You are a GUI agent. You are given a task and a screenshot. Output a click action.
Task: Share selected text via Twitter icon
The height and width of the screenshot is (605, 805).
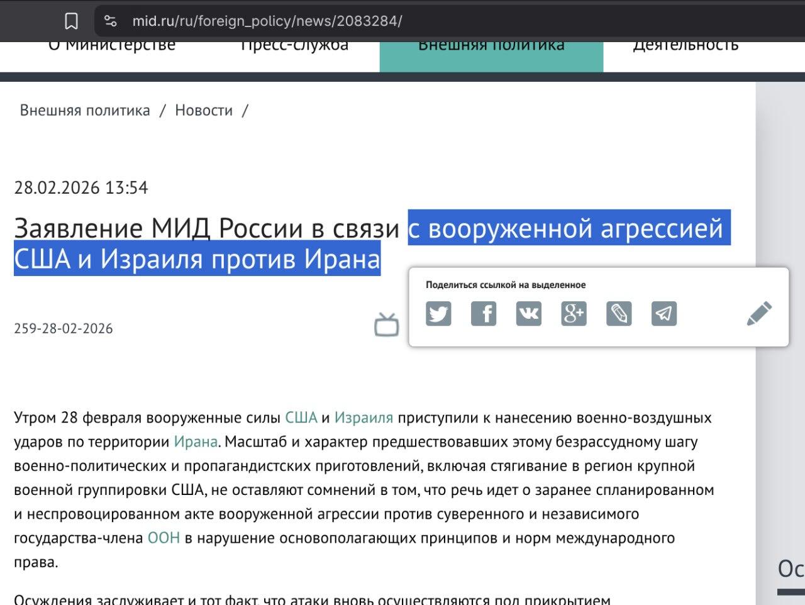(x=438, y=313)
